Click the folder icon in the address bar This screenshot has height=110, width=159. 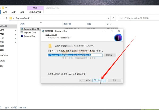(x=11, y=18)
